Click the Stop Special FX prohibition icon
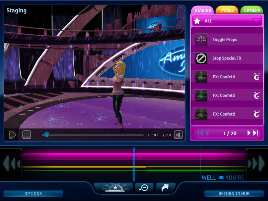 [201, 58]
